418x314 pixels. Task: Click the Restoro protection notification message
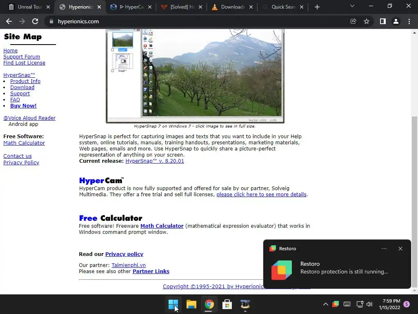pos(344,271)
